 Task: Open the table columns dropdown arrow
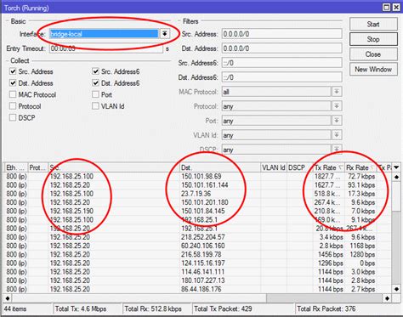pyautogui.click(x=396, y=167)
